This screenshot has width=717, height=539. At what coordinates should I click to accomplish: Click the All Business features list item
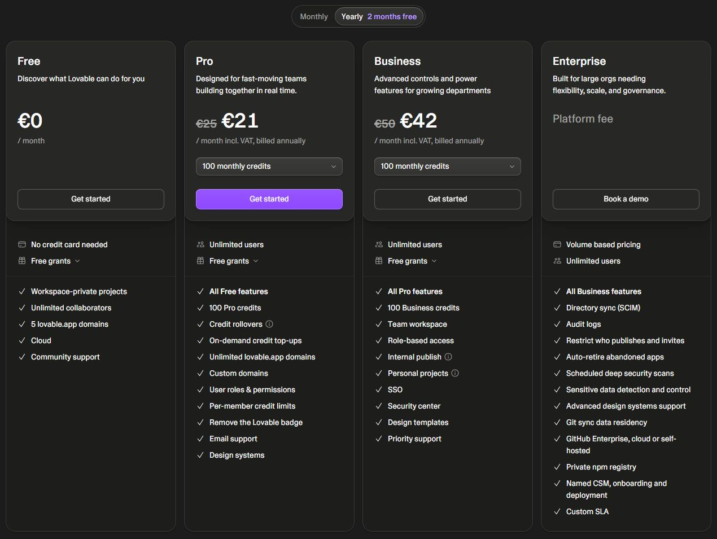click(x=604, y=291)
